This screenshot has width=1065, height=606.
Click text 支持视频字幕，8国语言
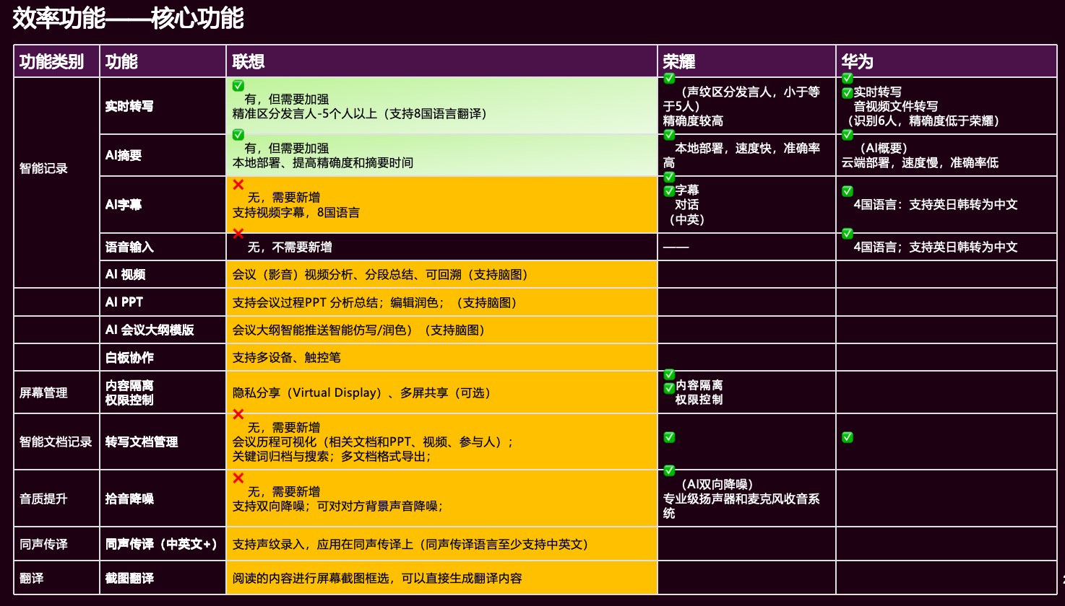[x=296, y=213]
